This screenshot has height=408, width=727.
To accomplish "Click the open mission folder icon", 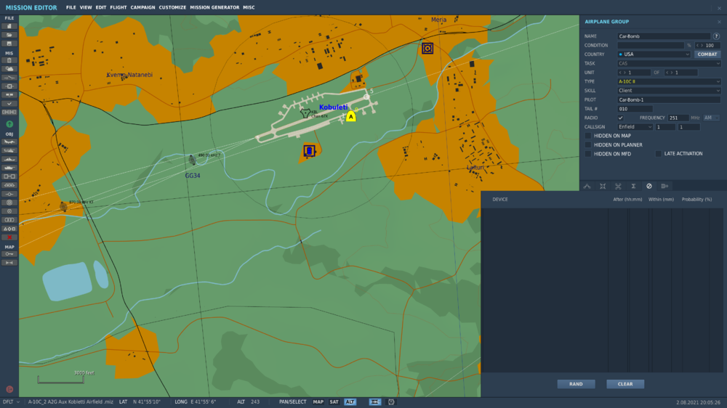I will coord(9,35).
